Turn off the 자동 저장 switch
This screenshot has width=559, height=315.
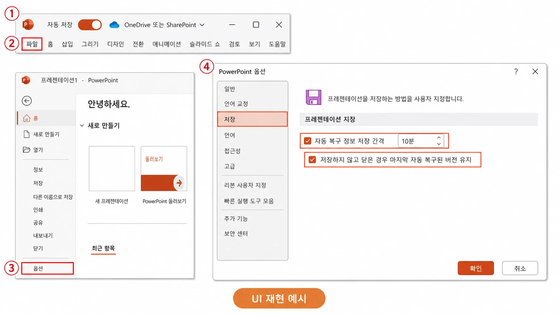click(x=90, y=25)
